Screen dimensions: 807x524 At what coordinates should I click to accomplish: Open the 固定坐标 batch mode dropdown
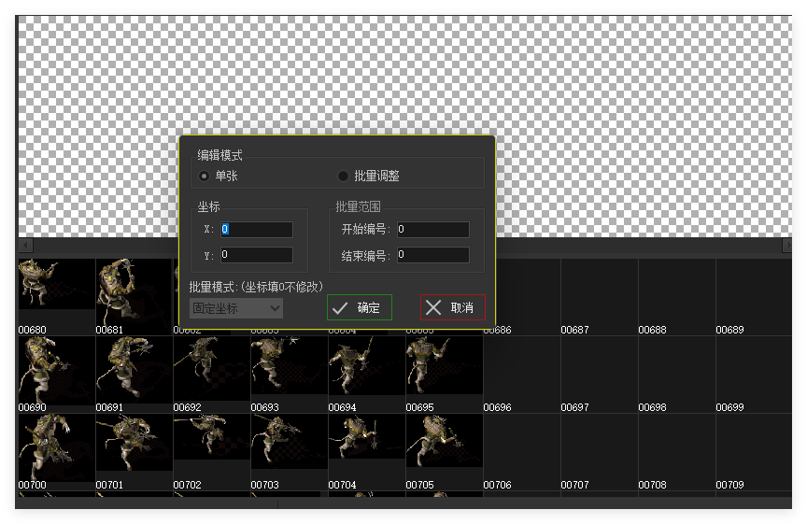(x=236, y=308)
